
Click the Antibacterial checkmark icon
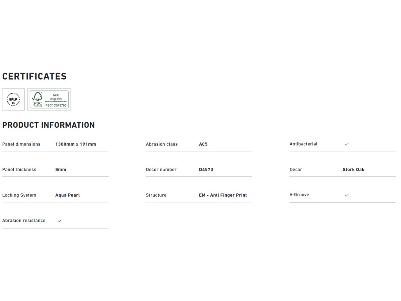[x=347, y=144]
